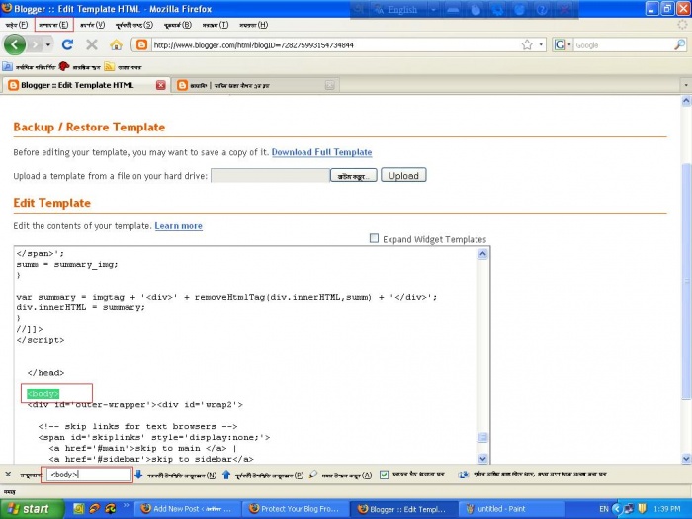Find the previous match with the blue up arrow
692x519 pixels.
coord(226,475)
